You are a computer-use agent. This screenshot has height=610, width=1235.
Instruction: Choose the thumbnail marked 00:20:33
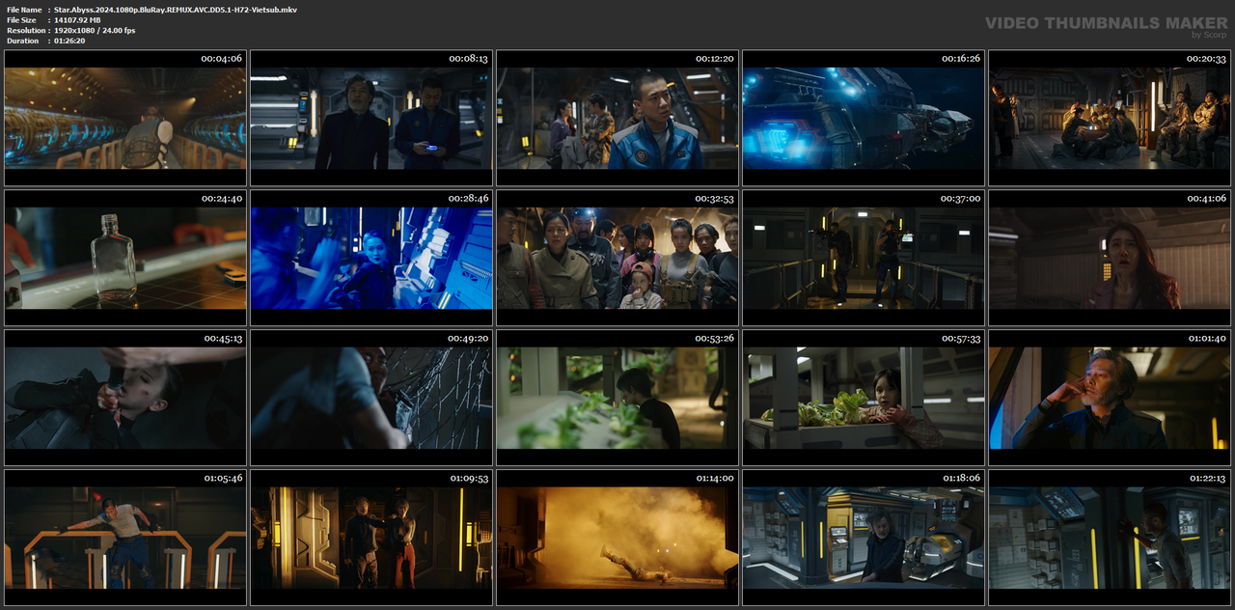pyautogui.click(x=1110, y=118)
